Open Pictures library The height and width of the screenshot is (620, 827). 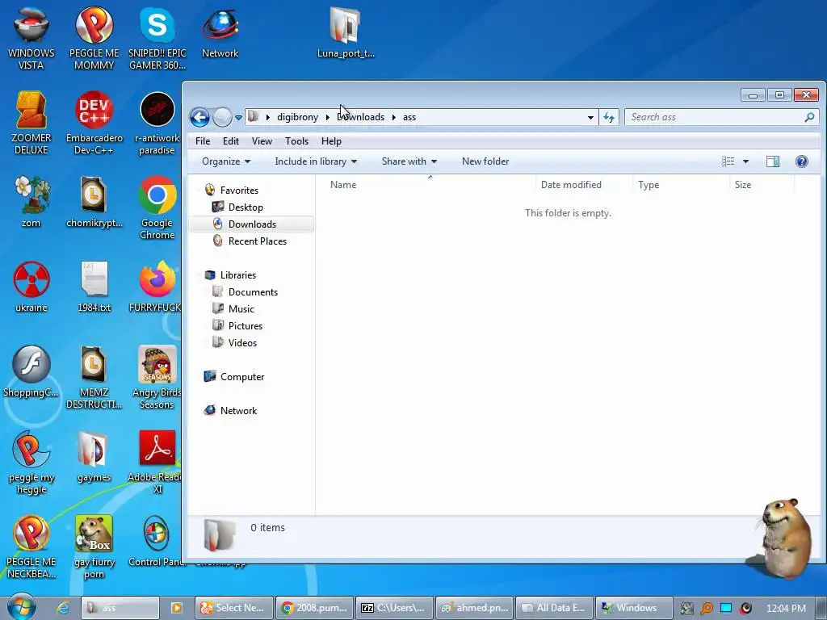[246, 326]
